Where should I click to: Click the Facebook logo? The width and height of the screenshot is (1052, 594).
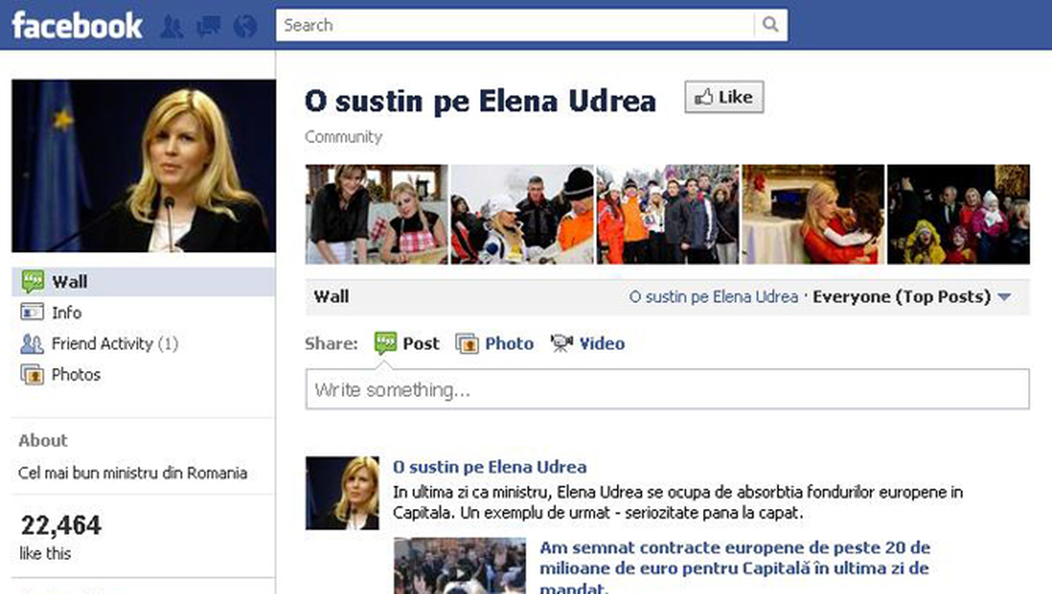click(x=77, y=26)
